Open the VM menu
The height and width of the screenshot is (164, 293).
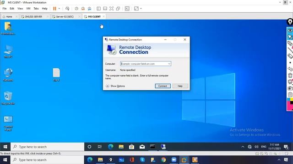[x=28, y=9]
